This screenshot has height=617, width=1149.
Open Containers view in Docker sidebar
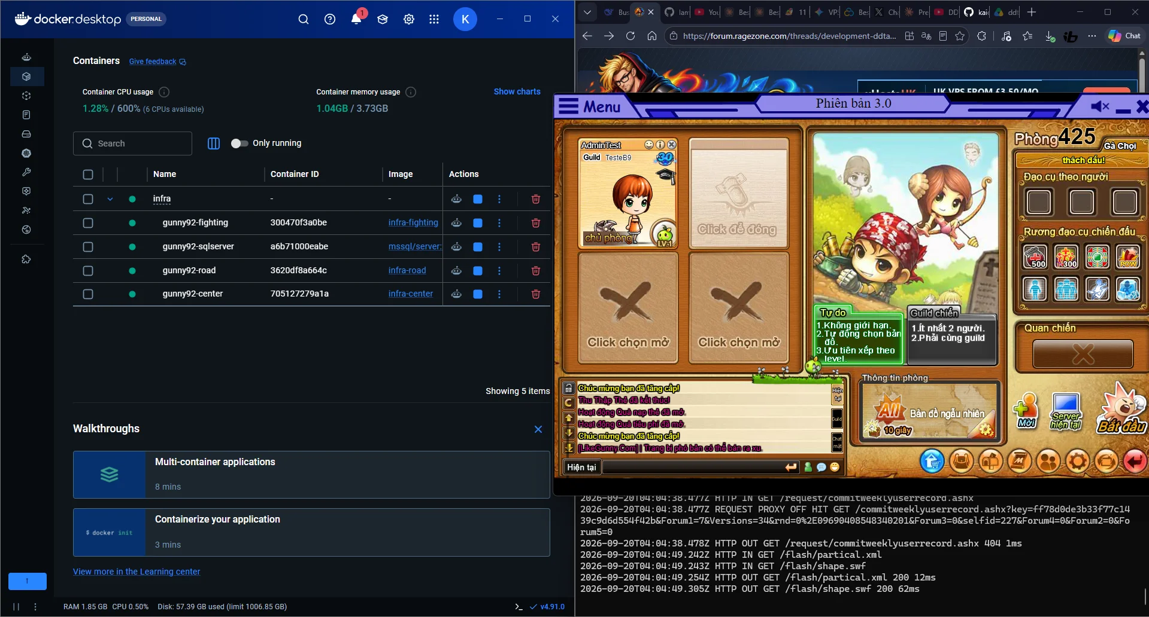click(x=26, y=77)
